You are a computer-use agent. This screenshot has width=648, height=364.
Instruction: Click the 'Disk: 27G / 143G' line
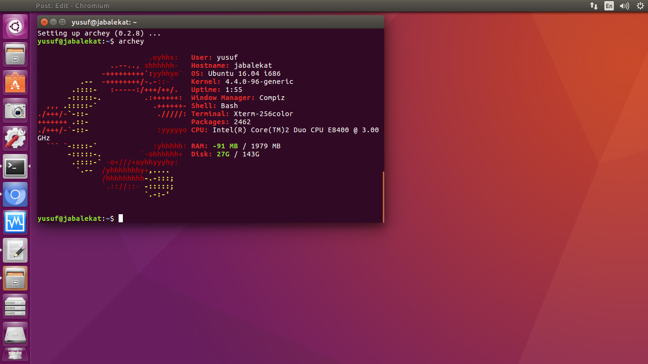click(x=225, y=154)
